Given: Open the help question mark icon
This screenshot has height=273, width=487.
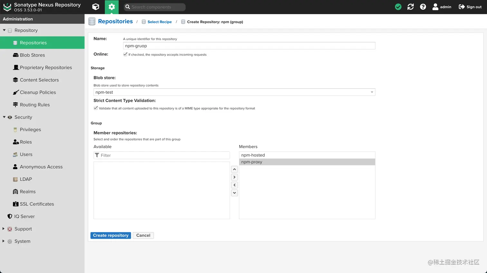Looking at the screenshot, I should [x=423, y=7].
